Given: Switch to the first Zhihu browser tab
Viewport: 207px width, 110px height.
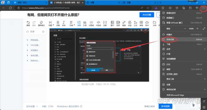Looking at the screenshot, I should (x=31, y=3).
